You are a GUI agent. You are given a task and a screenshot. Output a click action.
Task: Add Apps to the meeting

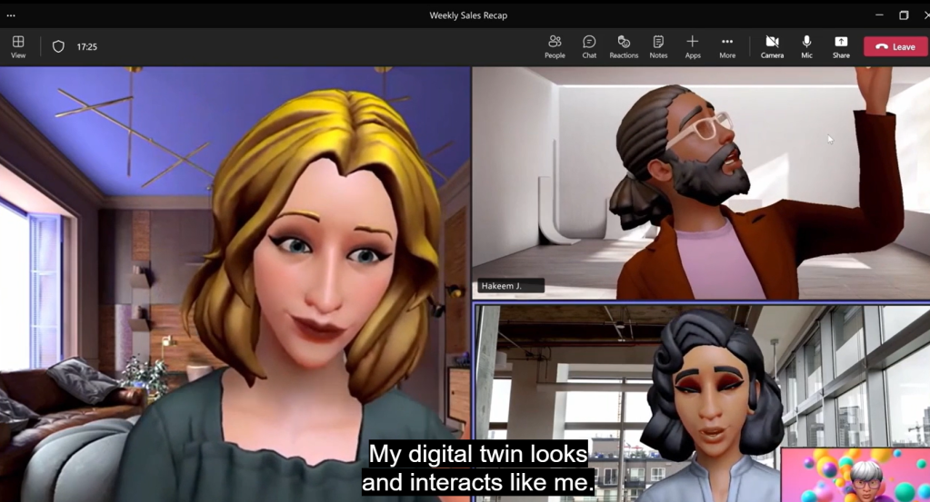pos(693,46)
